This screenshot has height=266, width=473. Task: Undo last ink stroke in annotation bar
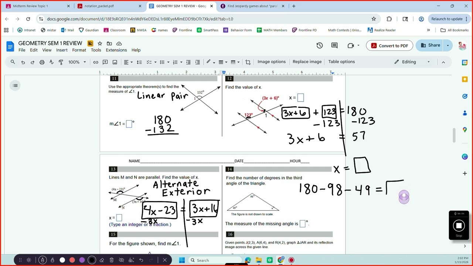(141, 260)
